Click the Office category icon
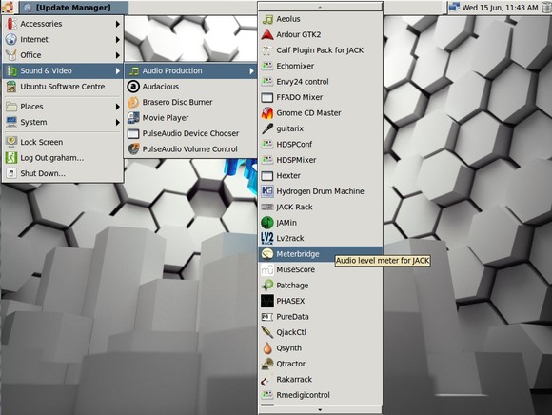Screen dimensions: 552x415 pyautogui.click(x=11, y=55)
